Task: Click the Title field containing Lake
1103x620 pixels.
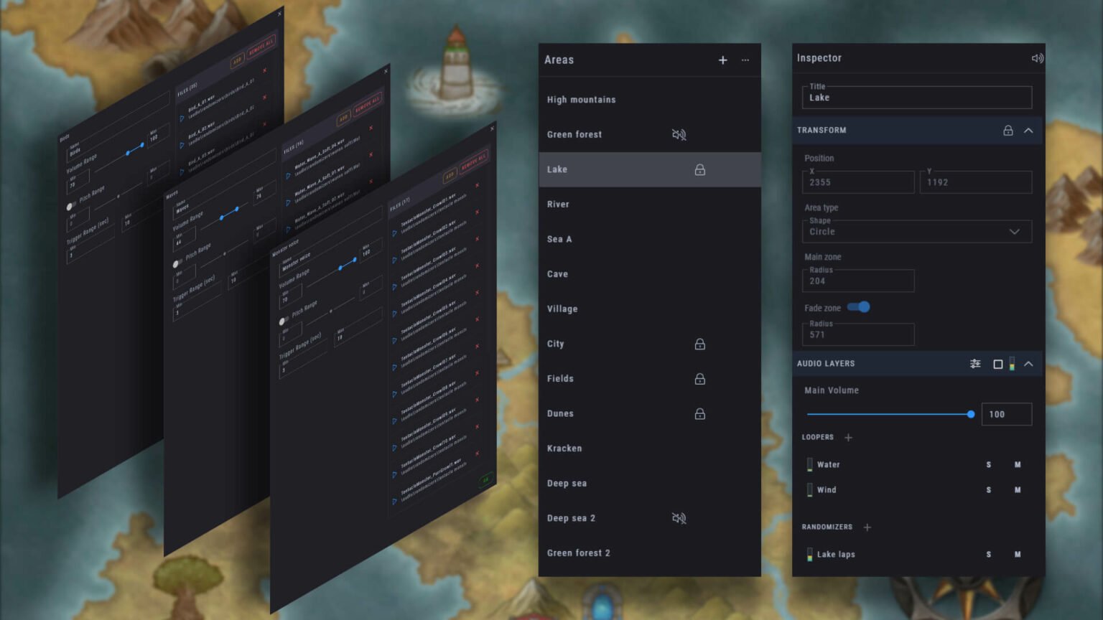Action: [916, 98]
